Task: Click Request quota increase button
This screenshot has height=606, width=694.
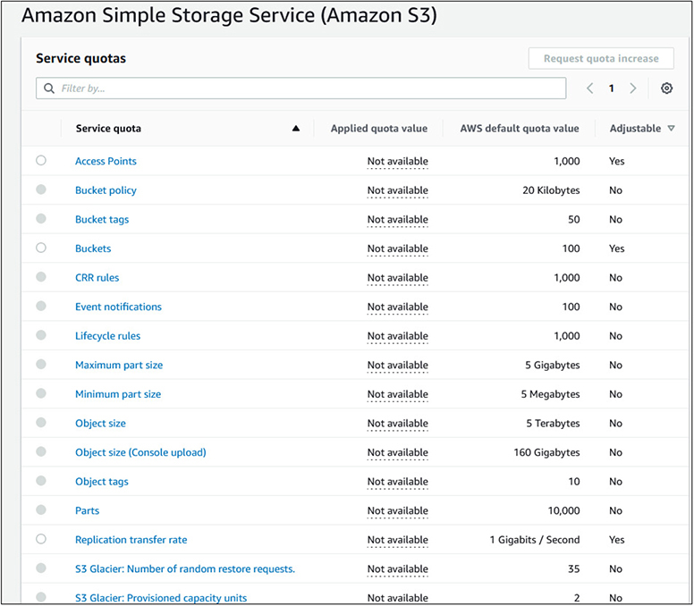Action: point(601,58)
